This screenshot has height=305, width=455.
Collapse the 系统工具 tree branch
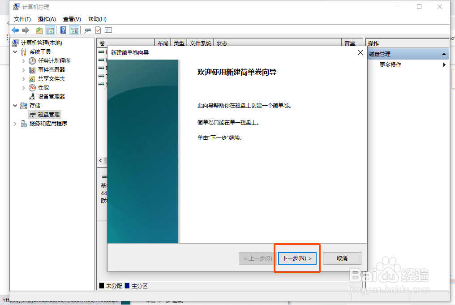pos(15,52)
